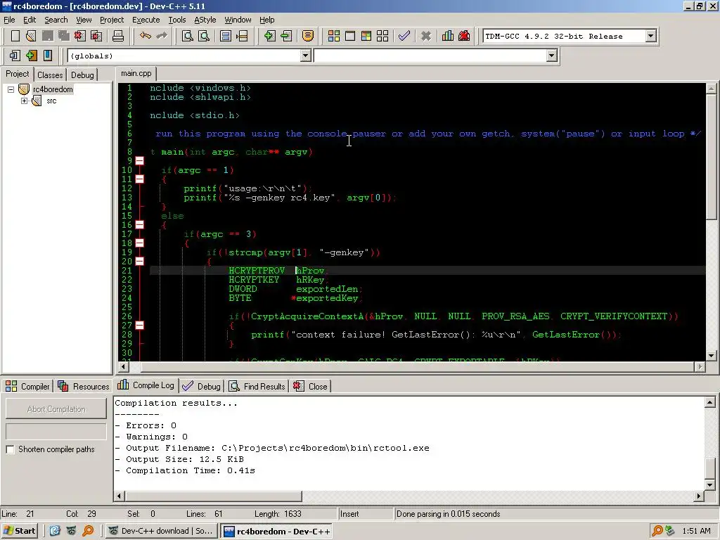The width and height of the screenshot is (720, 540).
Task: Click the Close All files toolbar icon
Action: pos(96,36)
